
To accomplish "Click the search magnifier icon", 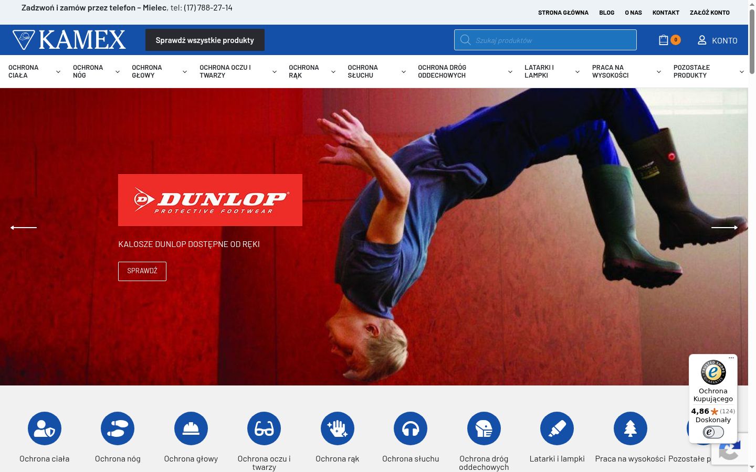I will [x=465, y=40].
